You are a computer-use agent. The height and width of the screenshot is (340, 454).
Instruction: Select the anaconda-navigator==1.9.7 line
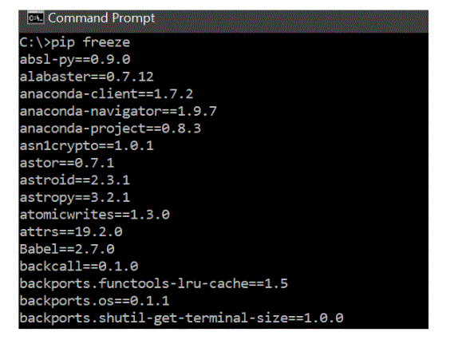pos(118,111)
